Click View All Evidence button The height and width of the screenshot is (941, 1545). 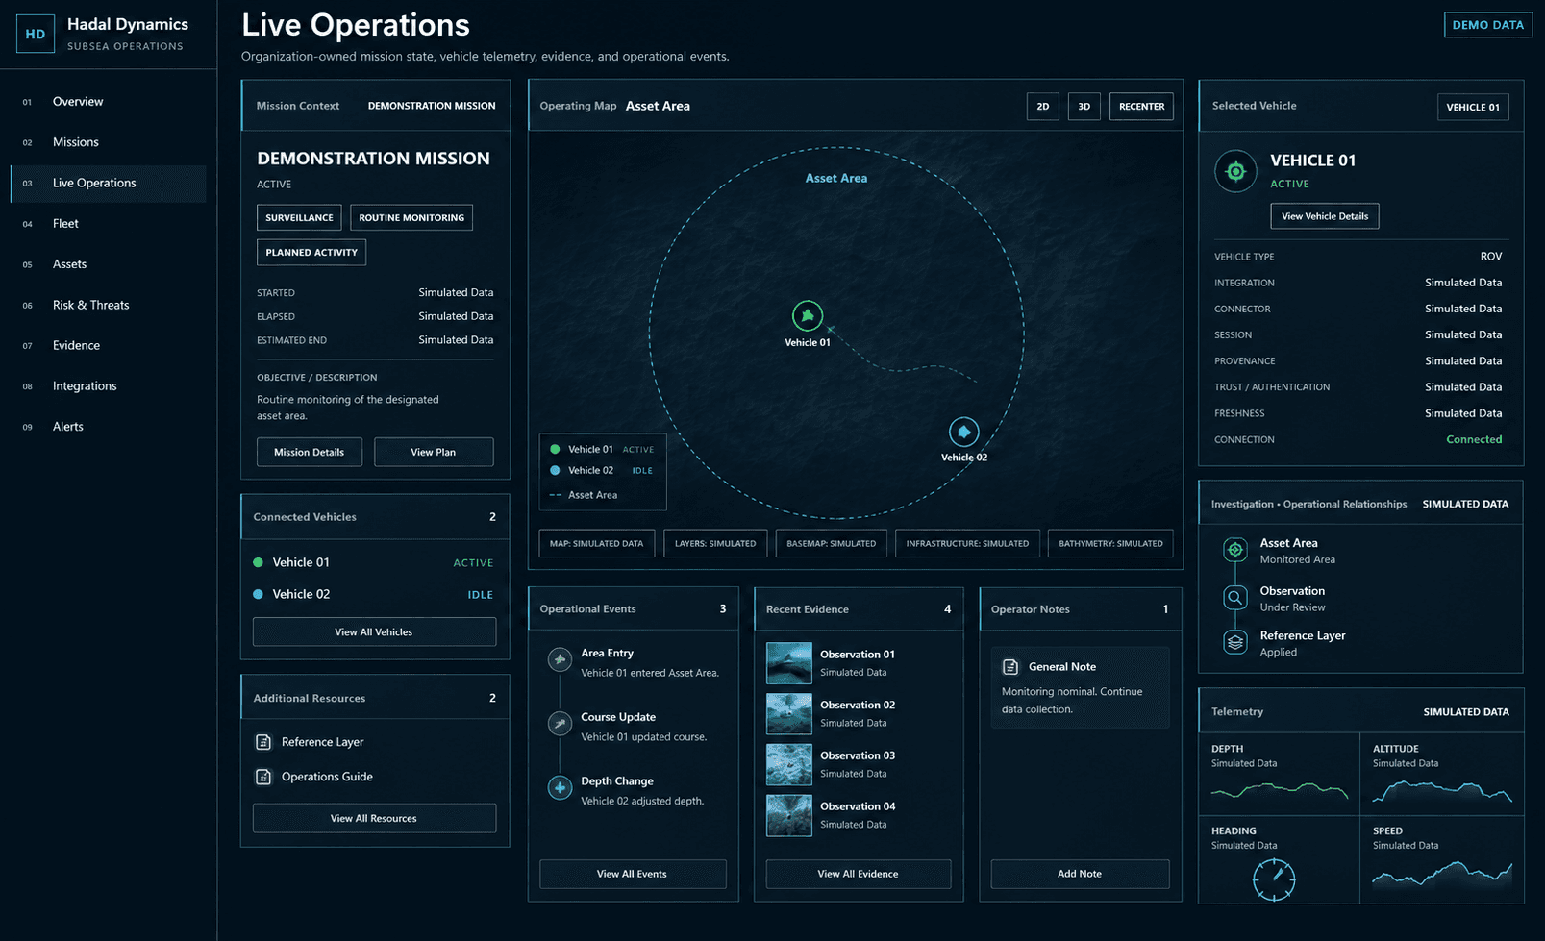point(859,874)
